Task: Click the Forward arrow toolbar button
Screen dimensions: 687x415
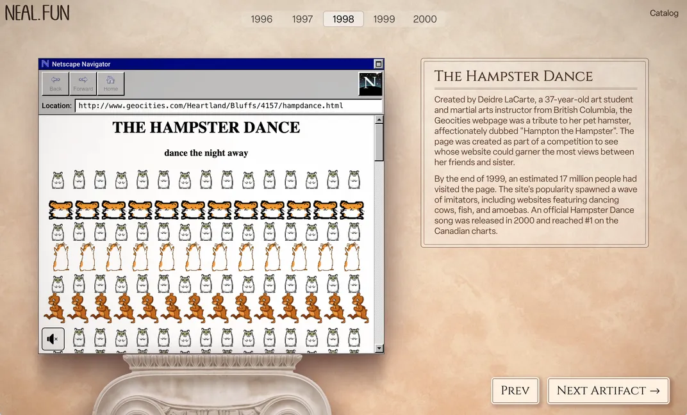Action: point(83,84)
